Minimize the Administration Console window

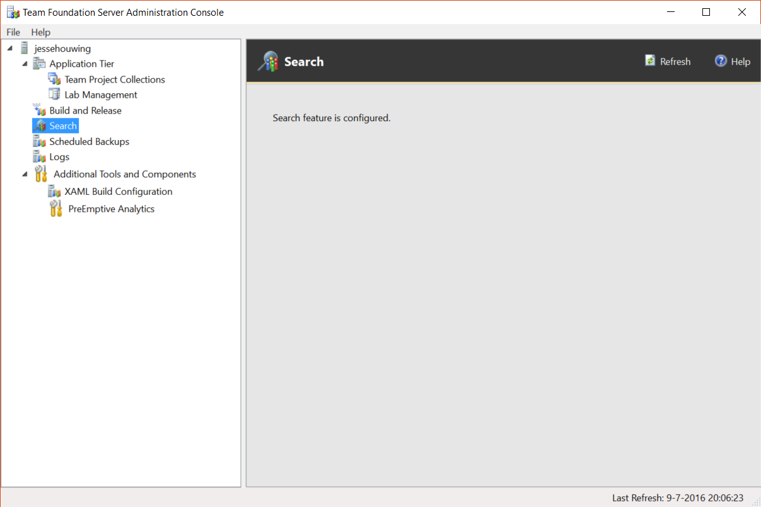pyautogui.click(x=671, y=12)
